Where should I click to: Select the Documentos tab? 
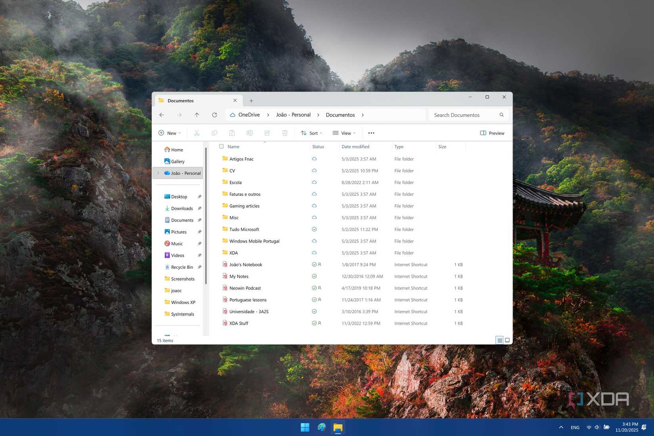198,101
